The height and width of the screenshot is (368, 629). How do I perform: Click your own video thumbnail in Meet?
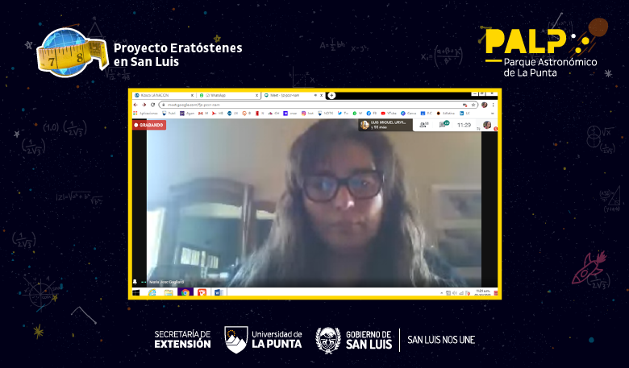[x=487, y=125]
